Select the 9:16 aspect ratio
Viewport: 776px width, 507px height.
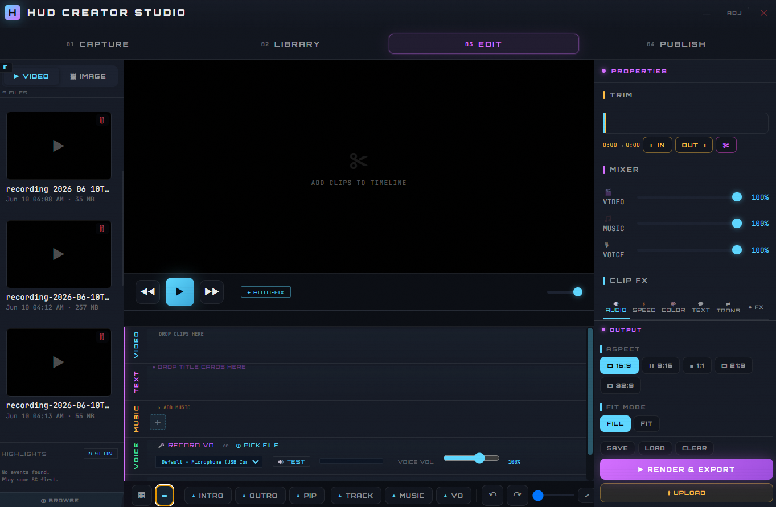tap(660, 365)
